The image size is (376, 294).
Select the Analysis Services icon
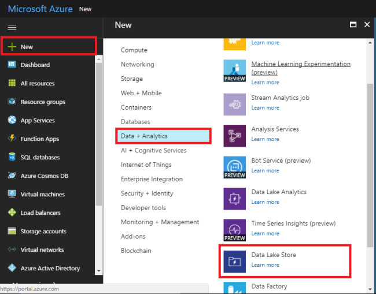coord(235,135)
